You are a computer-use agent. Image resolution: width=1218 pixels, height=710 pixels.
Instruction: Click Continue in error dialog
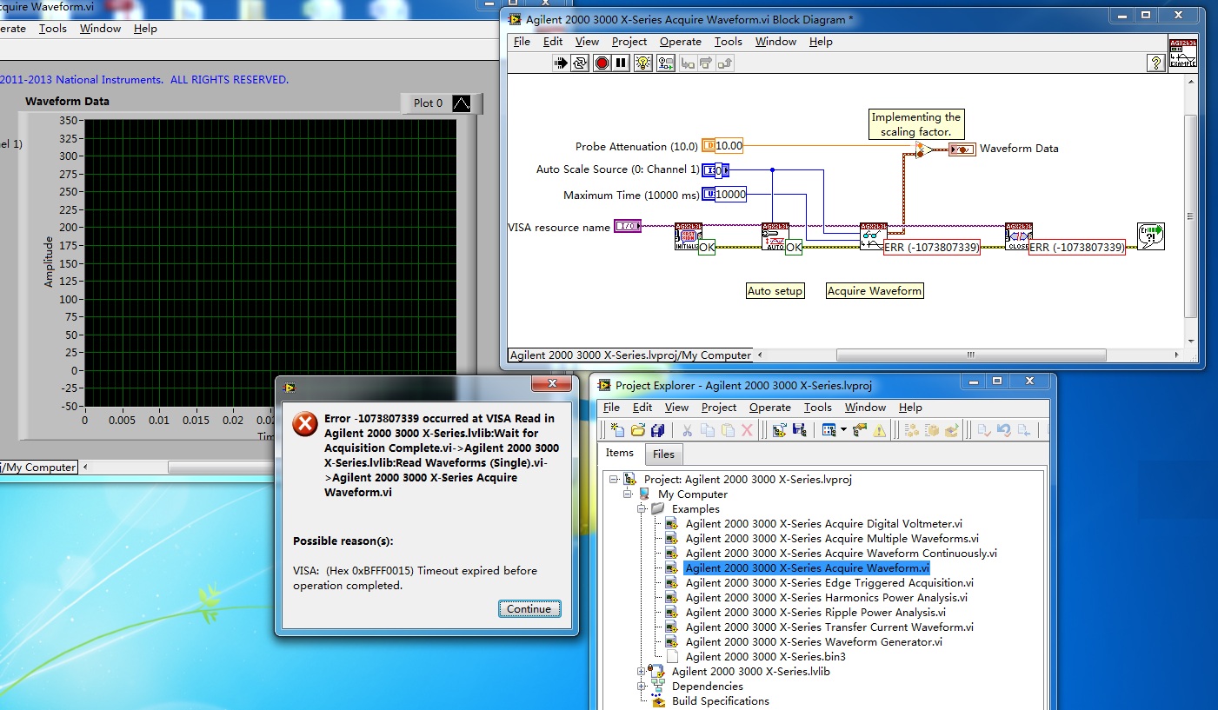coord(529,608)
